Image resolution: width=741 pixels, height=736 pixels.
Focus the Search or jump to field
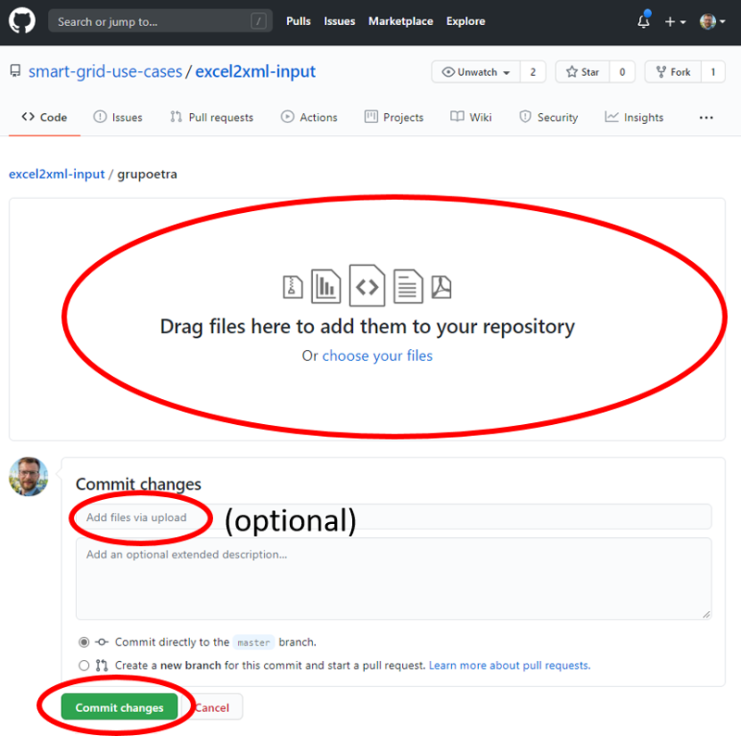(160, 21)
